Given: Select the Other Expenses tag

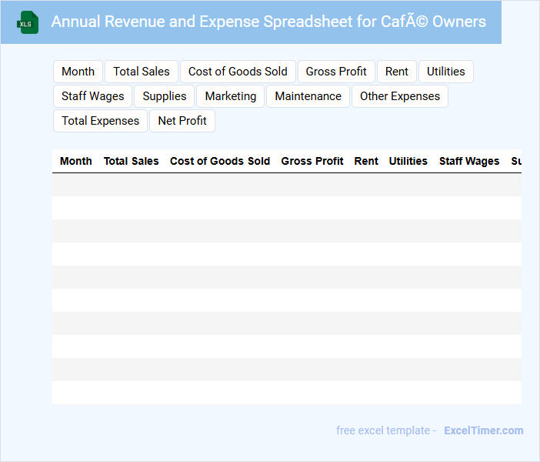Looking at the screenshot, I should click(400, 96).
